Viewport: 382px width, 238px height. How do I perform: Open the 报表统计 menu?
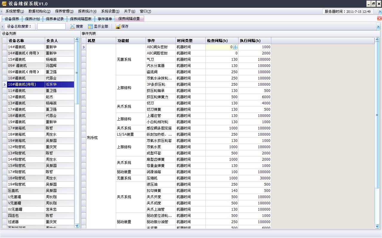87,11
